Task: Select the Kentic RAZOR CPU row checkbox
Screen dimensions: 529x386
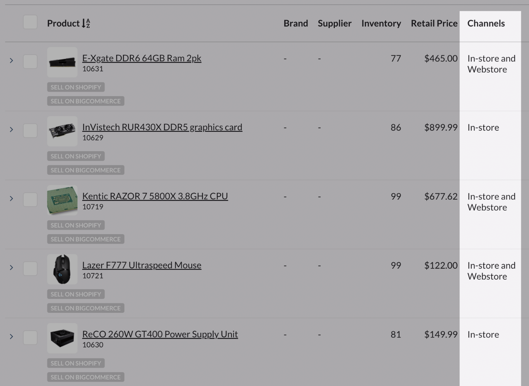Action: [30, 200]
